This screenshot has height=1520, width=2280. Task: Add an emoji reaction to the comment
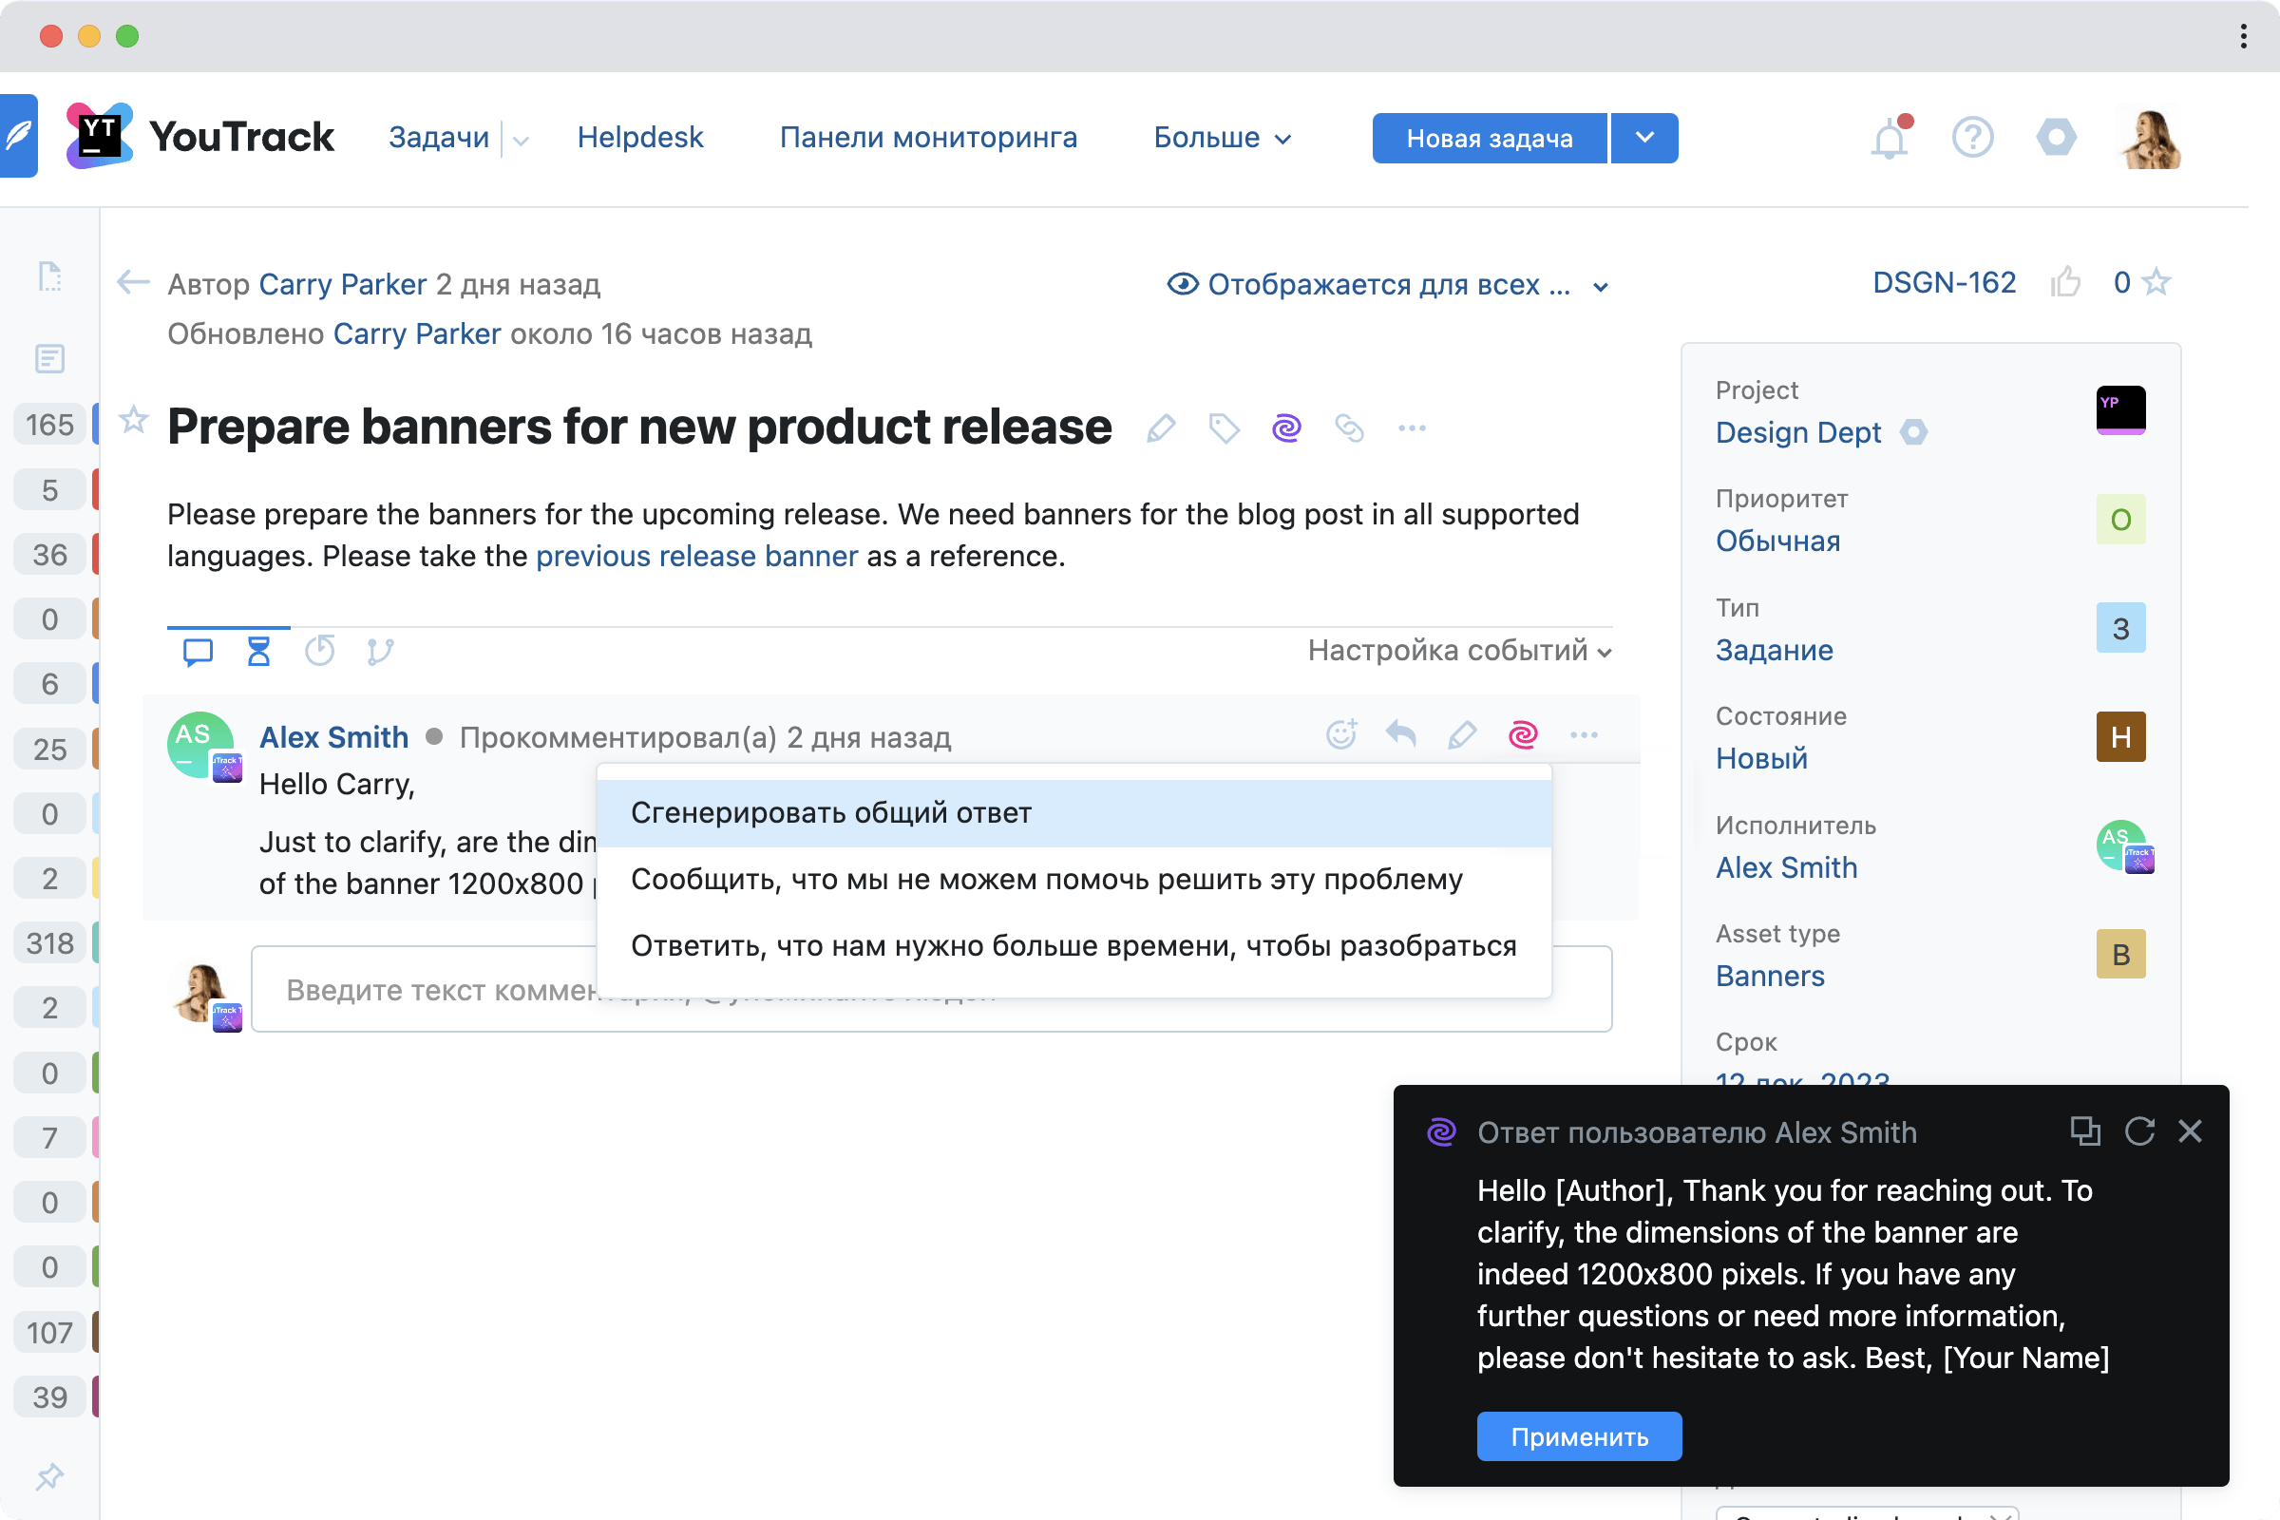click(1340, 733)
